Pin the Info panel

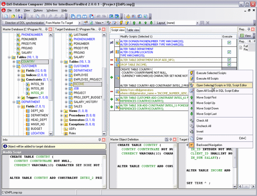[99, 140]
